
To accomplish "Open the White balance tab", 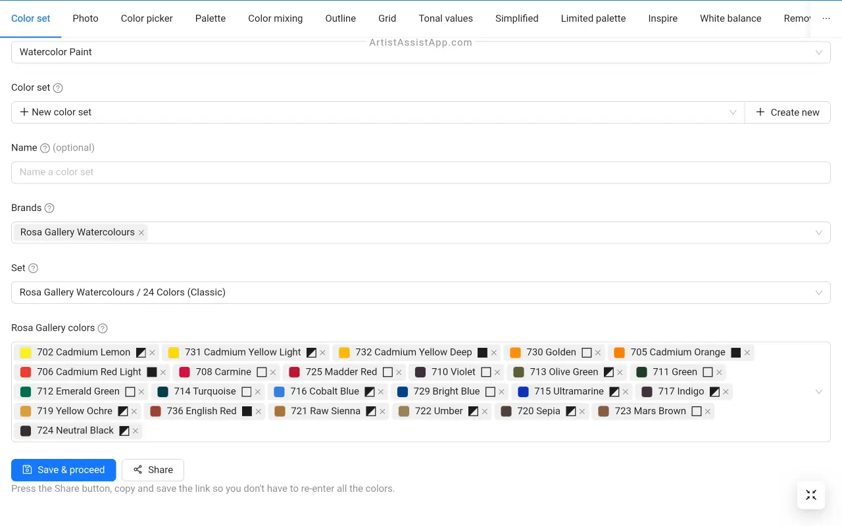I will click(731, 18).
